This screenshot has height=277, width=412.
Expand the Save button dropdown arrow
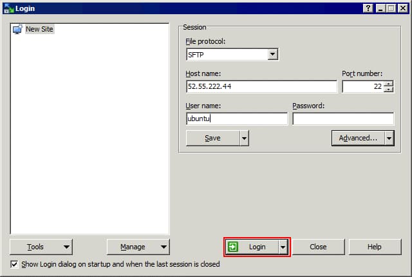coord(244,138)
